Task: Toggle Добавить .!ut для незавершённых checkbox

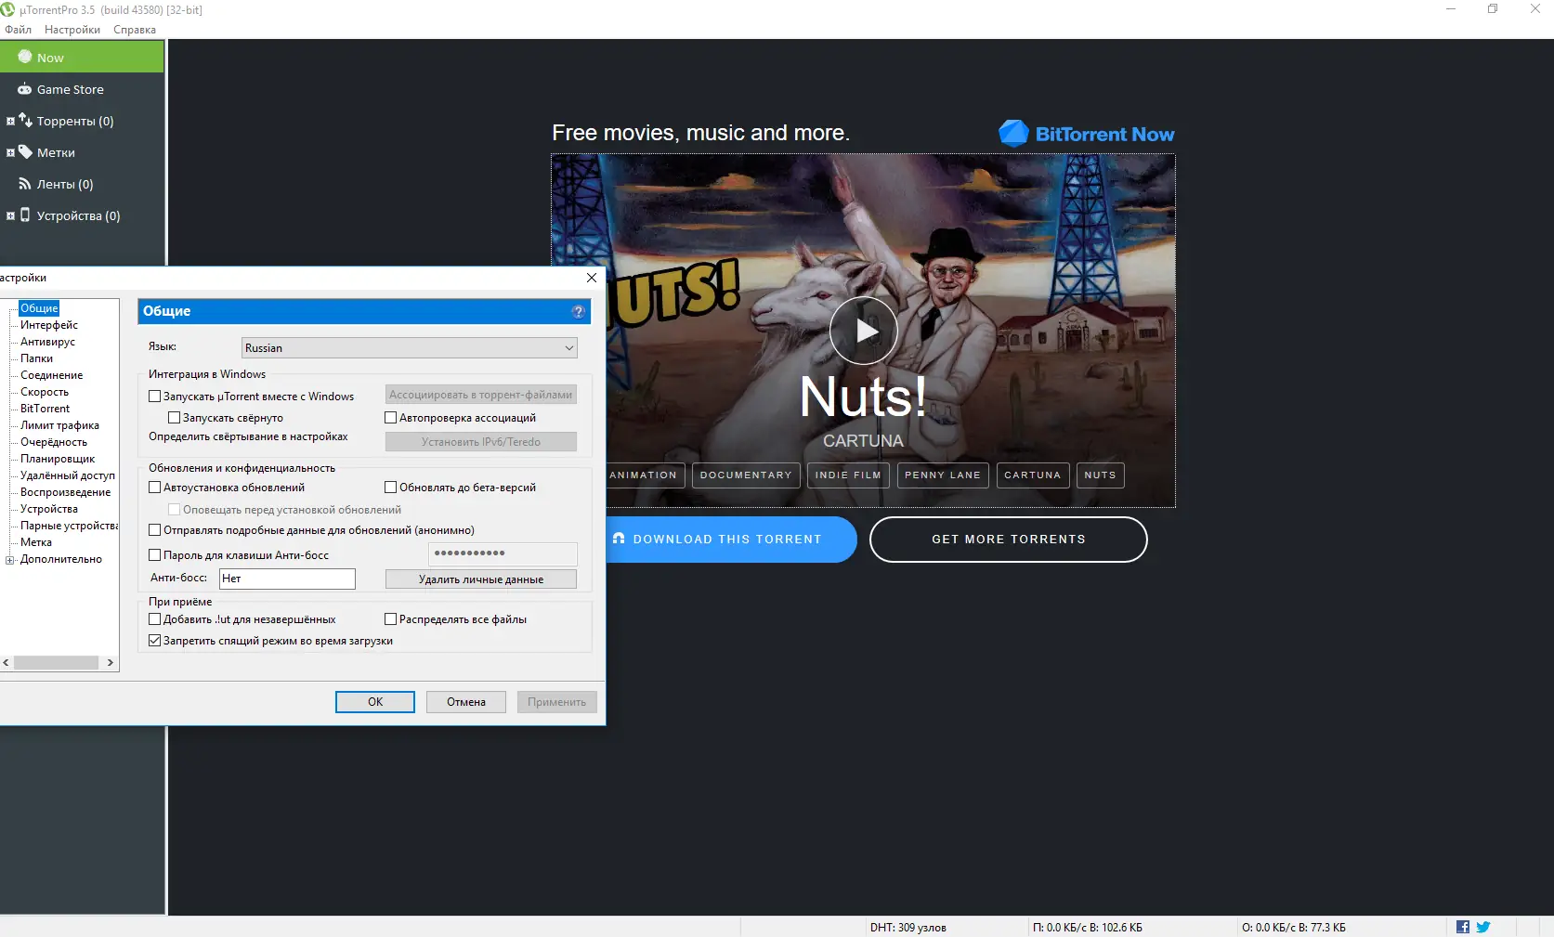Action: 155,619
